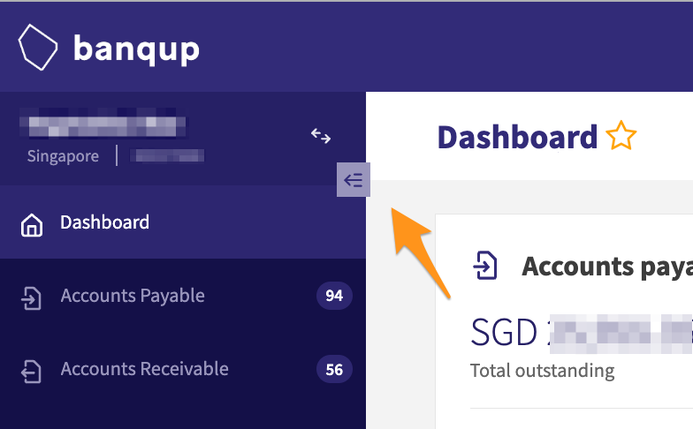
Task: Click the Total outstanding label
Action: click(x=543, y=371)
